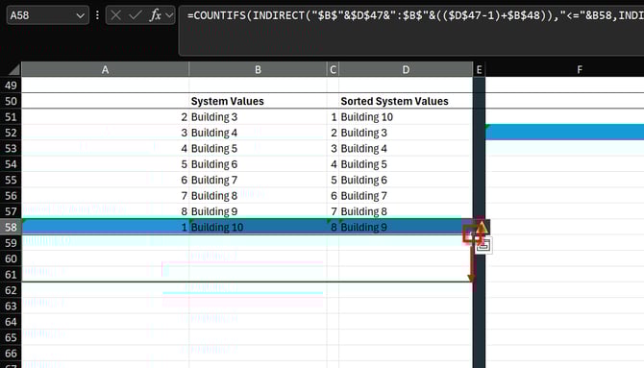Select 'Building 4' in System Values column
The height and width of the screenshot is (368, 644).
[258, 133]
